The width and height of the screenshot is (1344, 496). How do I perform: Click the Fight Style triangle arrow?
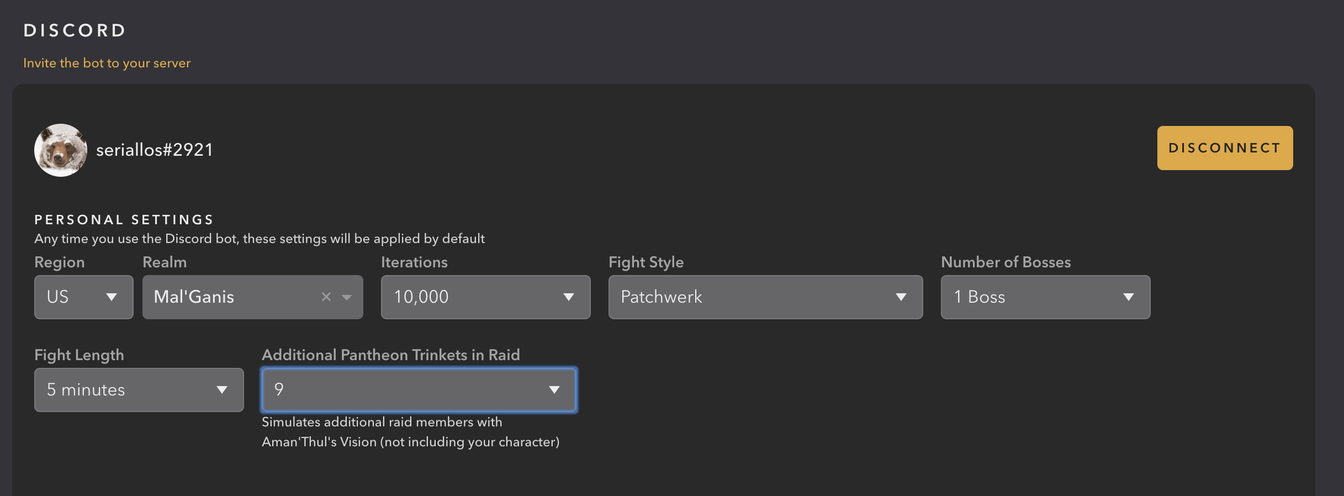901,297
